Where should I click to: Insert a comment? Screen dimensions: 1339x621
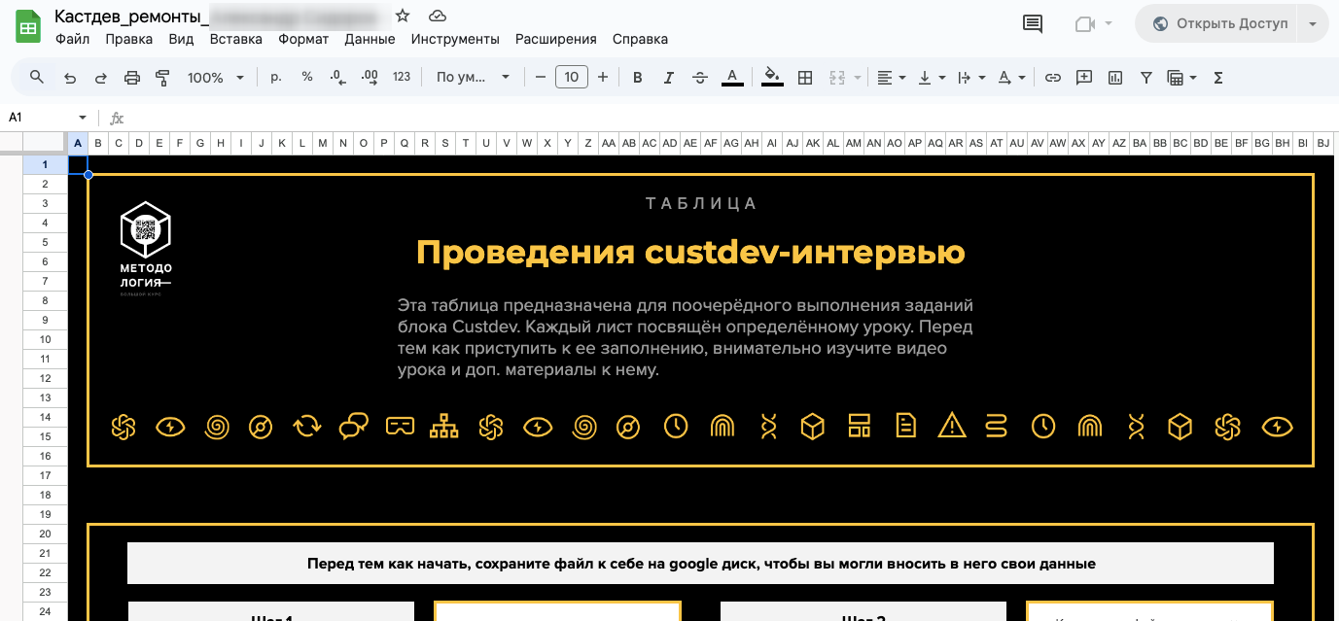1084,78
